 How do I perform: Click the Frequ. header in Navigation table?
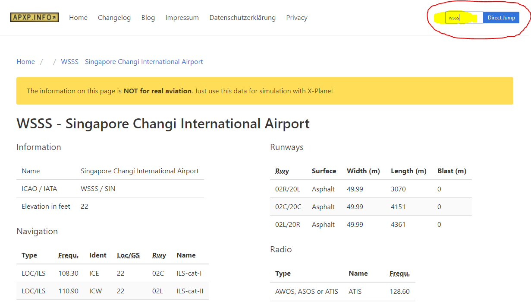coord(69,255)
